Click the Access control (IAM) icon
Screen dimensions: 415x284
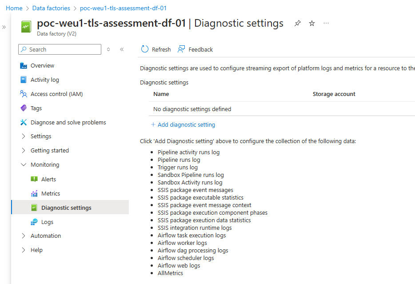click(x=24, y=94)
